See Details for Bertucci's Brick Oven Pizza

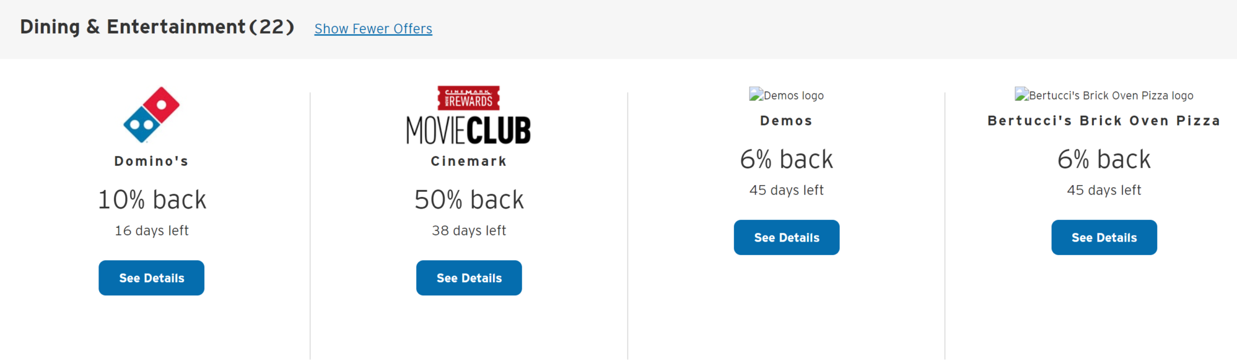(1104, 237)
